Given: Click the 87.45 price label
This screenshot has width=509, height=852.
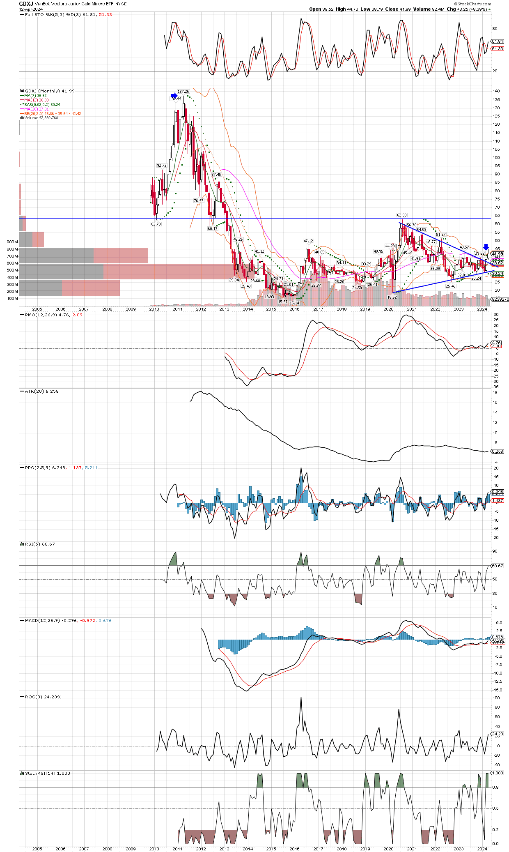Looking at the screenshot, I should click(x=216, y=175).
